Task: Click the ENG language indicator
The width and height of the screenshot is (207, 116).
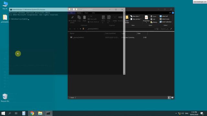Action: pyautogui.click(x=187, y=113)
